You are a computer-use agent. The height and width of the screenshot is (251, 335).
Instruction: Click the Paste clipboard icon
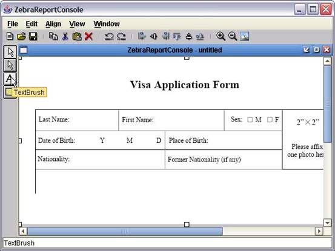[x=77, y=36]
